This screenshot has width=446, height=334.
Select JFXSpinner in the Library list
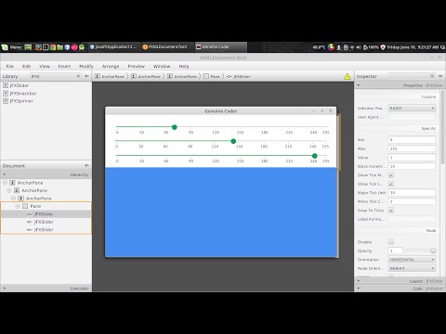(x=21, y=101)
